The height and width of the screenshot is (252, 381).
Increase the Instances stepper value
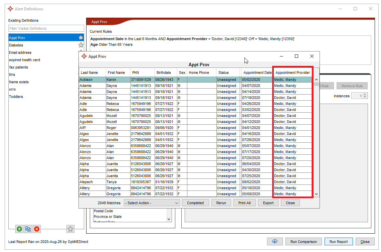(x=365, y=95)
